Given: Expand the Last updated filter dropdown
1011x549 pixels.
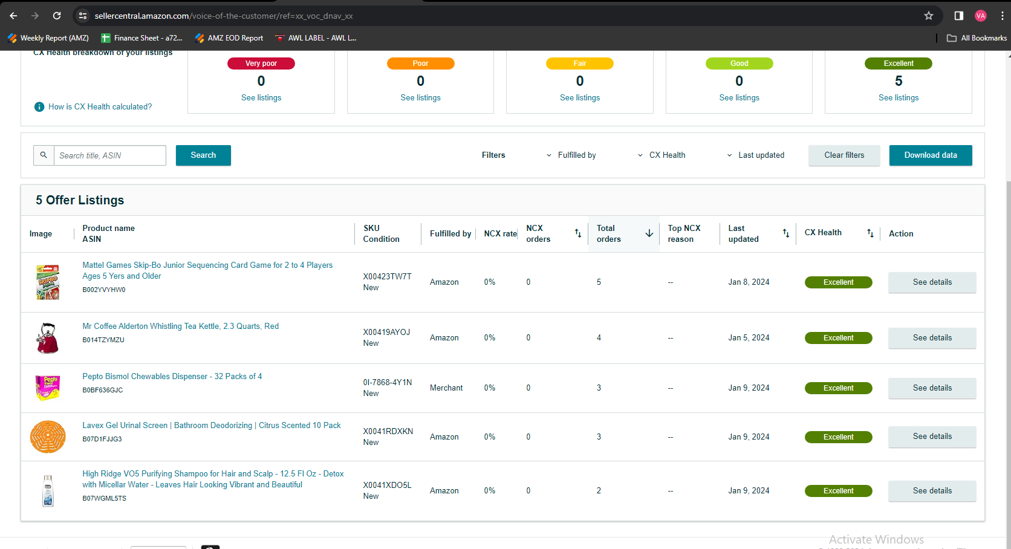Looking at the screenshot, I should point(756,155).
